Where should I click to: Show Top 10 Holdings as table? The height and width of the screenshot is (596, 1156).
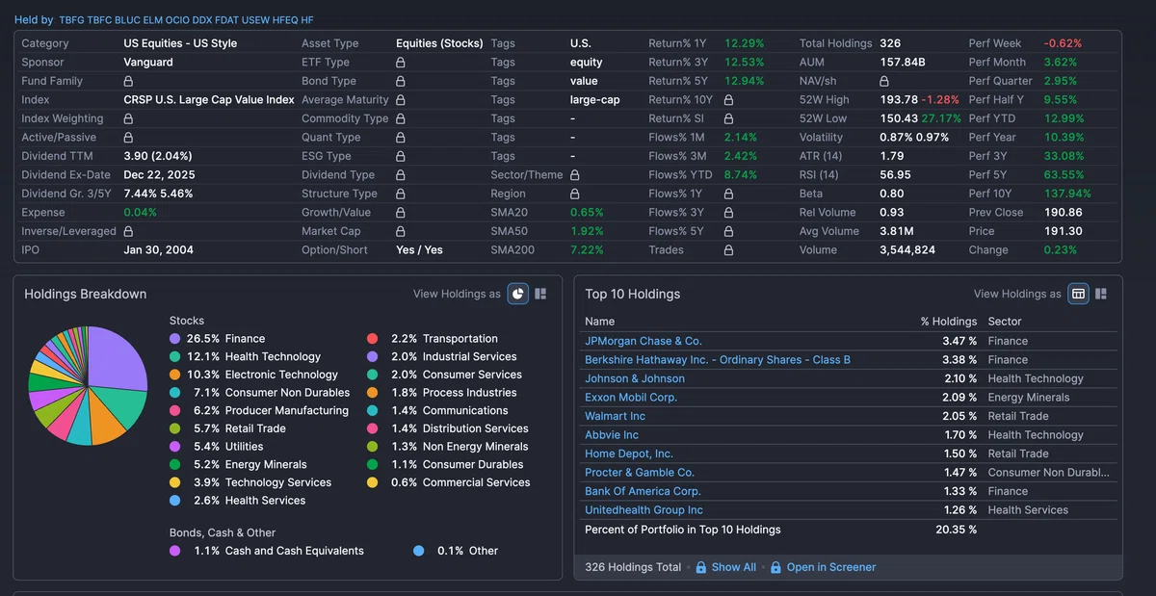click(1079, 294)
